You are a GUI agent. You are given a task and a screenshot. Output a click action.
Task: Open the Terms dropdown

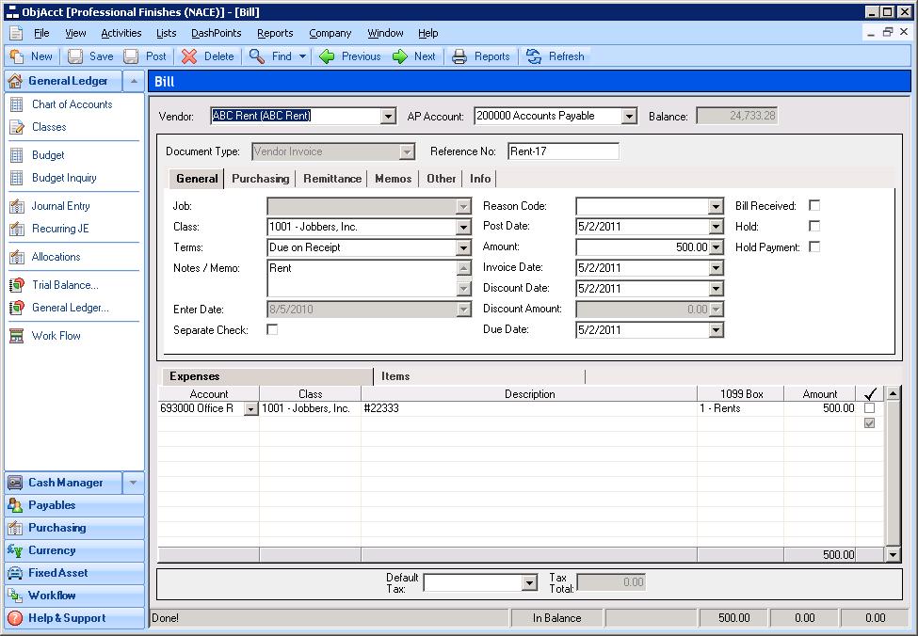pyautogui.click(x=463, y=247)
